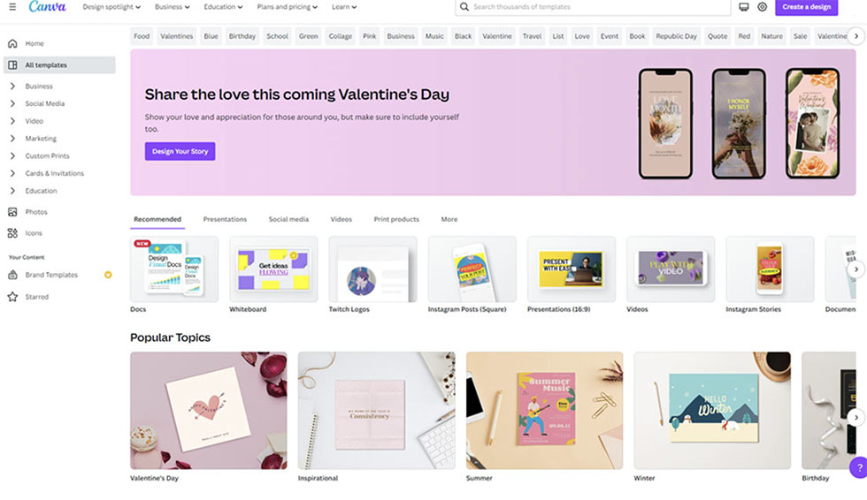Expand the Design spotlight dropdown

click(x=111, y=7)
